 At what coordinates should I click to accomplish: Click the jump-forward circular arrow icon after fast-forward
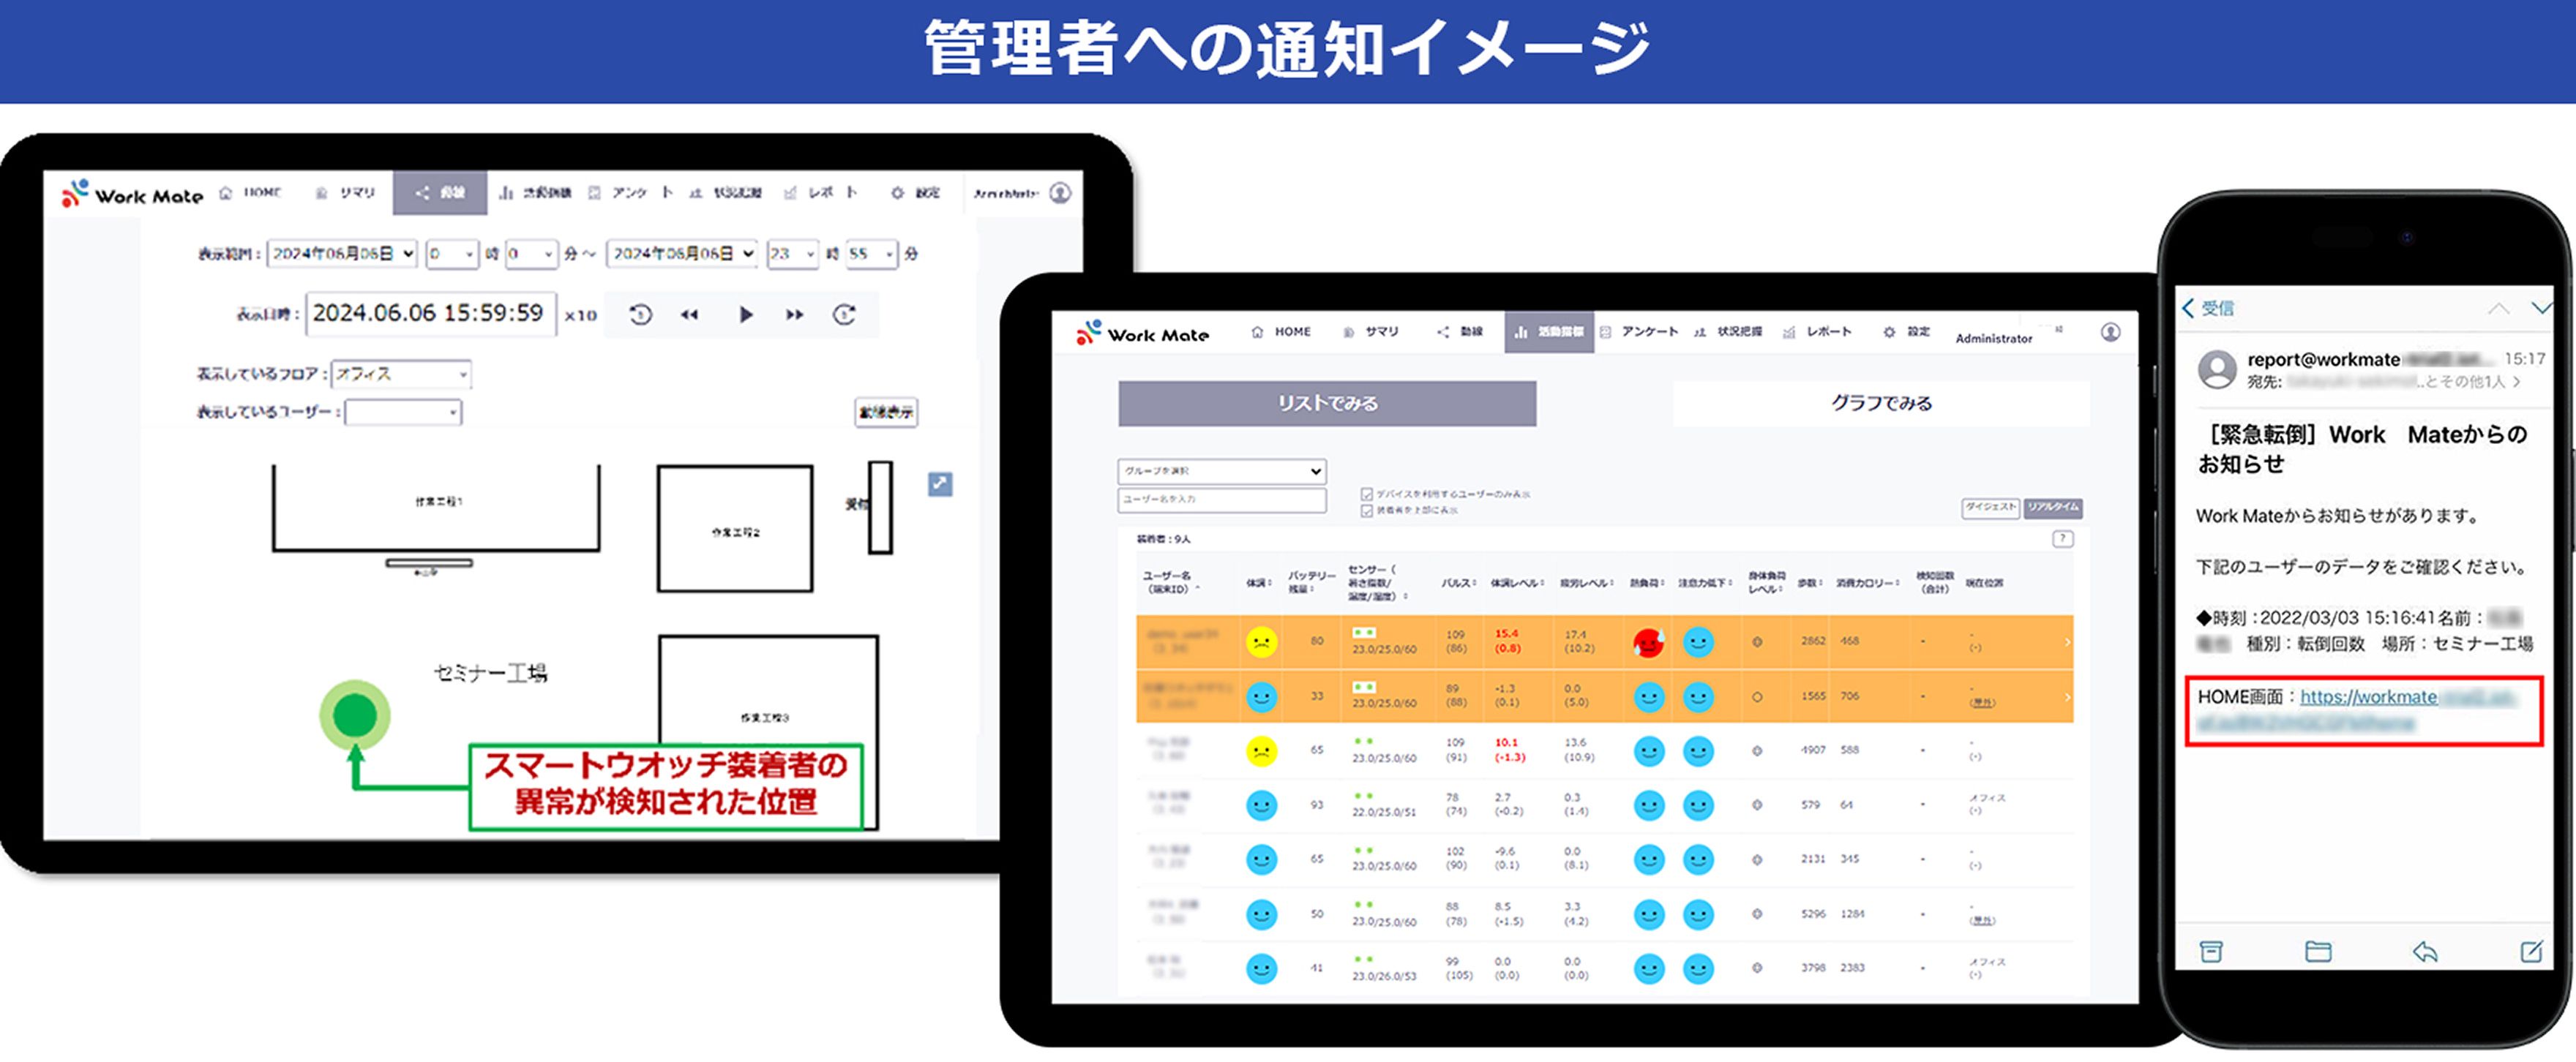pos(845,315)
